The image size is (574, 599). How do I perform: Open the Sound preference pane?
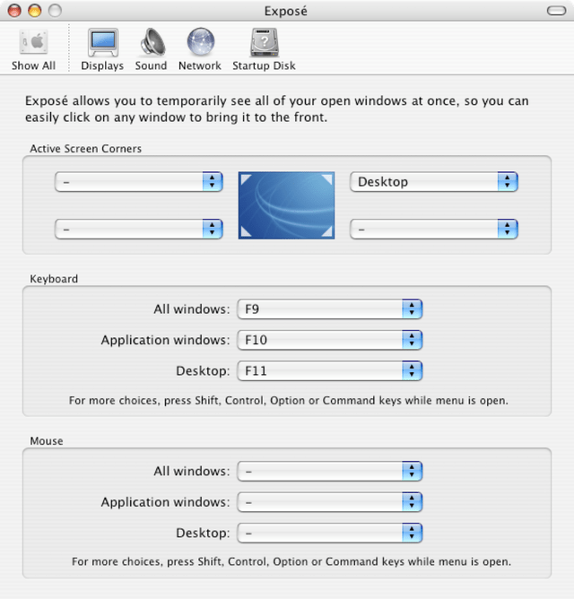coord(151,49)
